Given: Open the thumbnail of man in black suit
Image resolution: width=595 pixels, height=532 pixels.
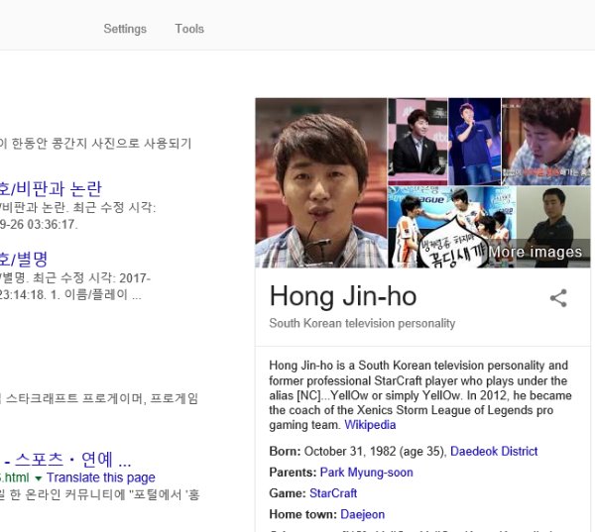Looking at the screenshot, I should 417,142.
